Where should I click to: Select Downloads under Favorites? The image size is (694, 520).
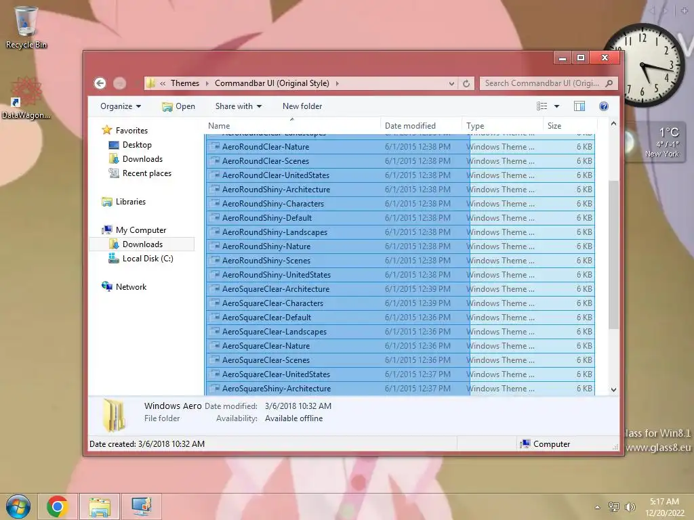tap(142, 158)
